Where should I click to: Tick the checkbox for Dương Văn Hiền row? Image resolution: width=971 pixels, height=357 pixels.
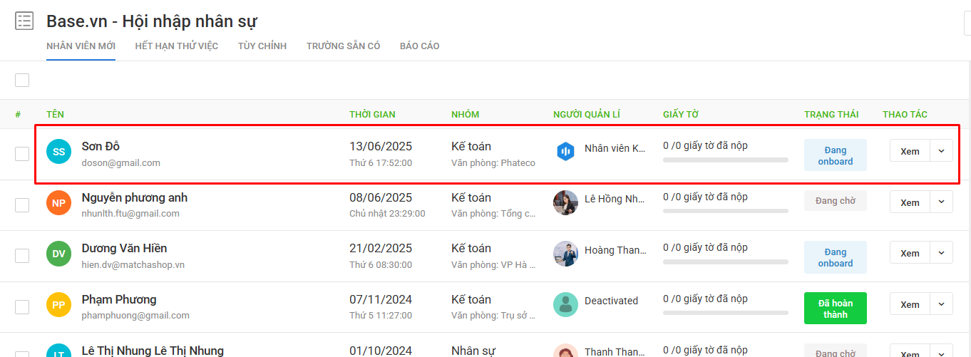pyautogui.click(x=22, y=256)
